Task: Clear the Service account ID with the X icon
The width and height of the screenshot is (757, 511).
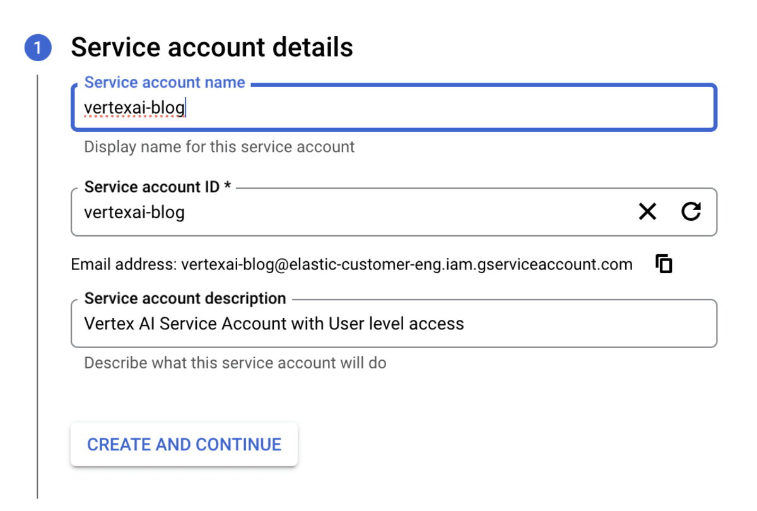Action: (x=647, y=212)
